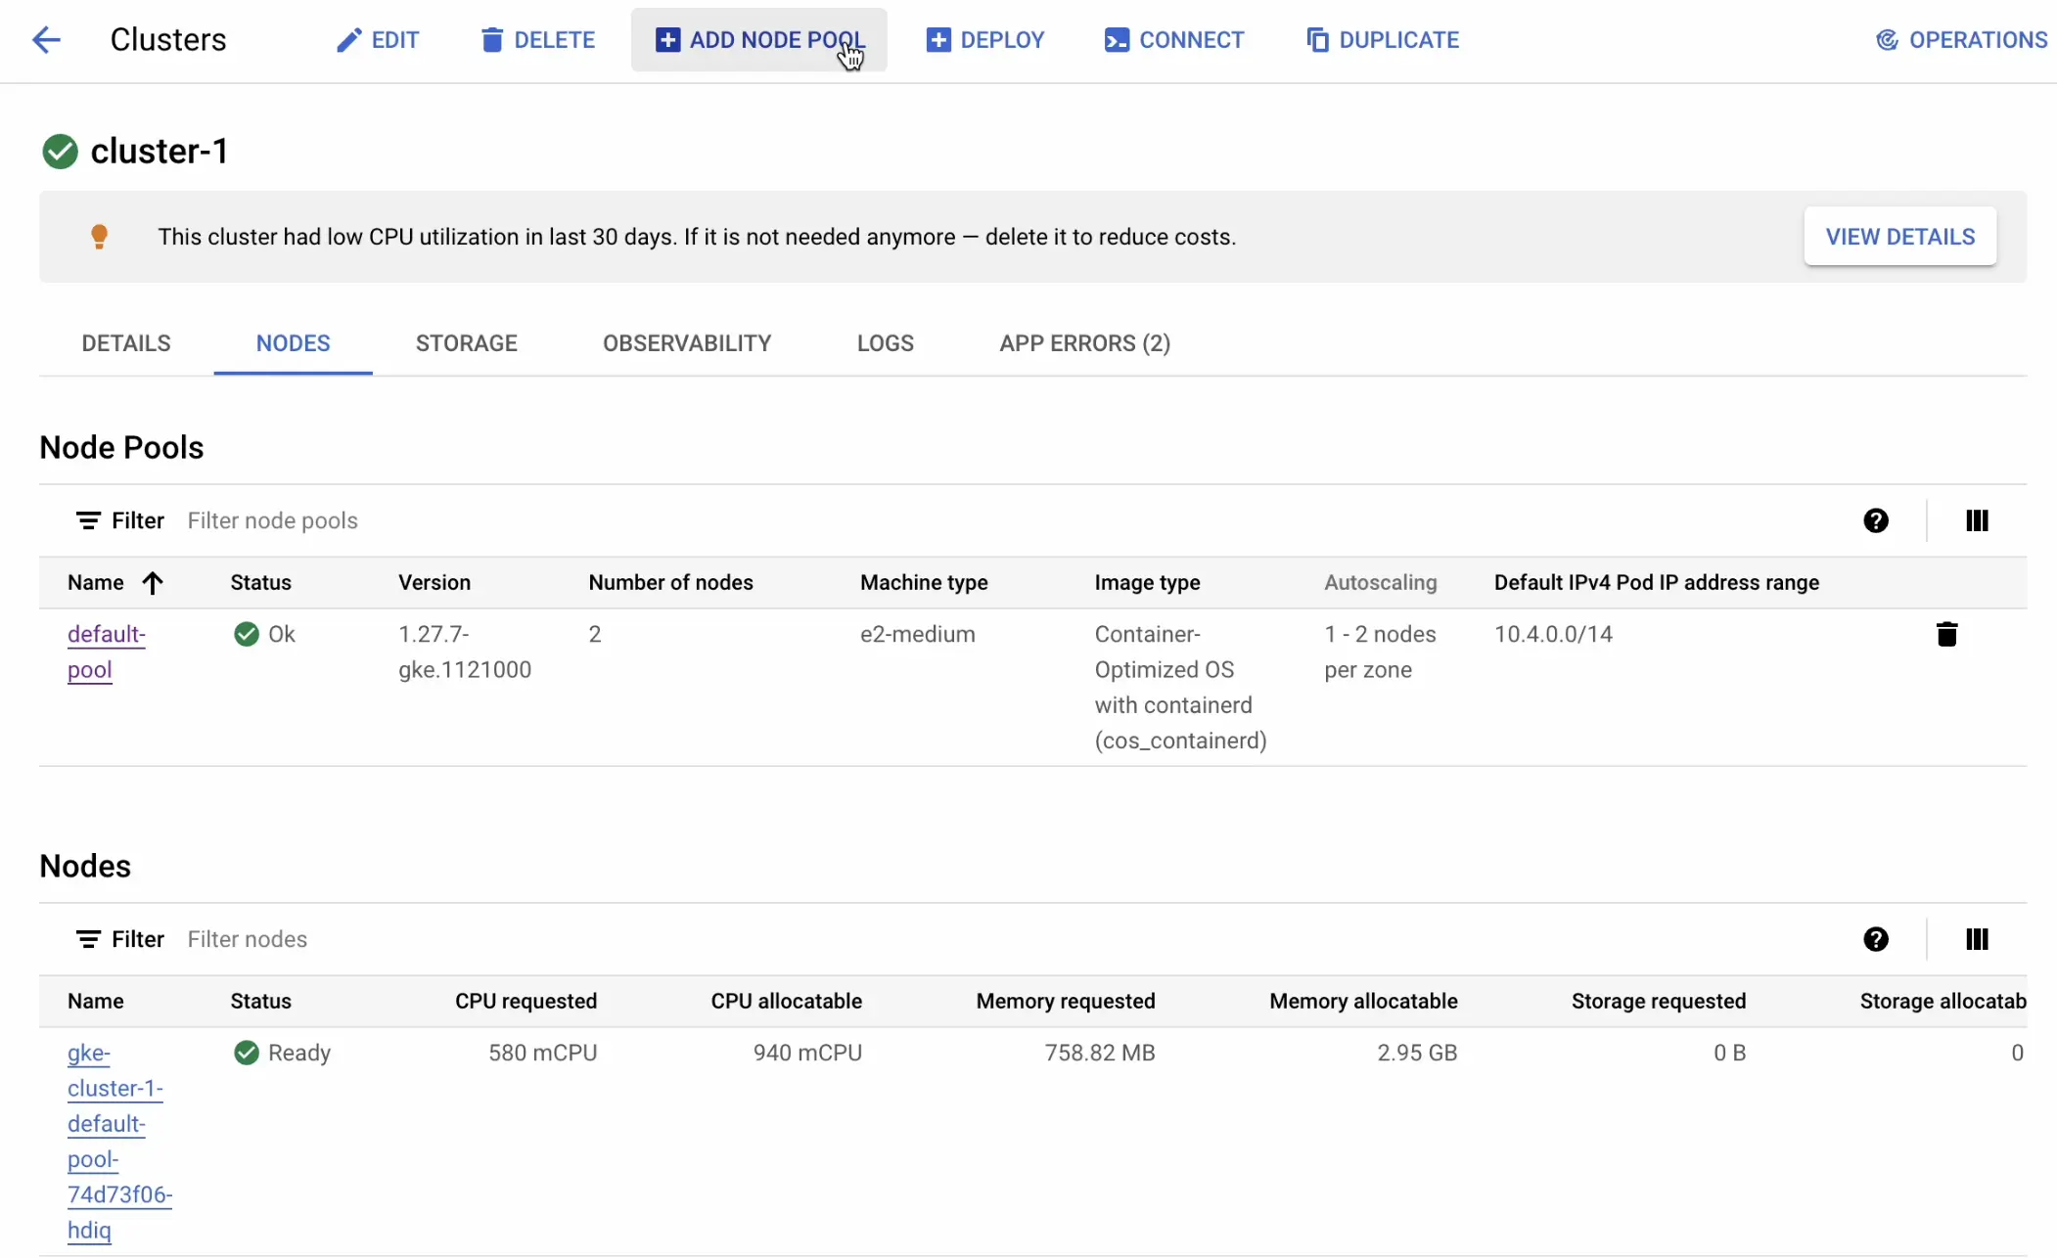Delete the default-pool using its trash icon
This screenshot has height=1258, width=2057.
1945,634
